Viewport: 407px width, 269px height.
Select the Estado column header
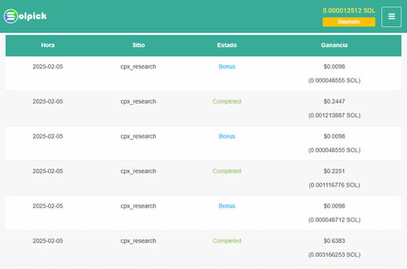[x=227, y=45]
